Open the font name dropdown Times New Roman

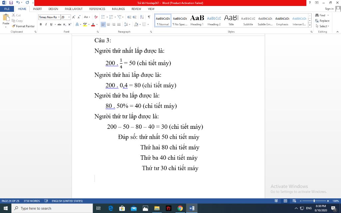tap(59, 17)
